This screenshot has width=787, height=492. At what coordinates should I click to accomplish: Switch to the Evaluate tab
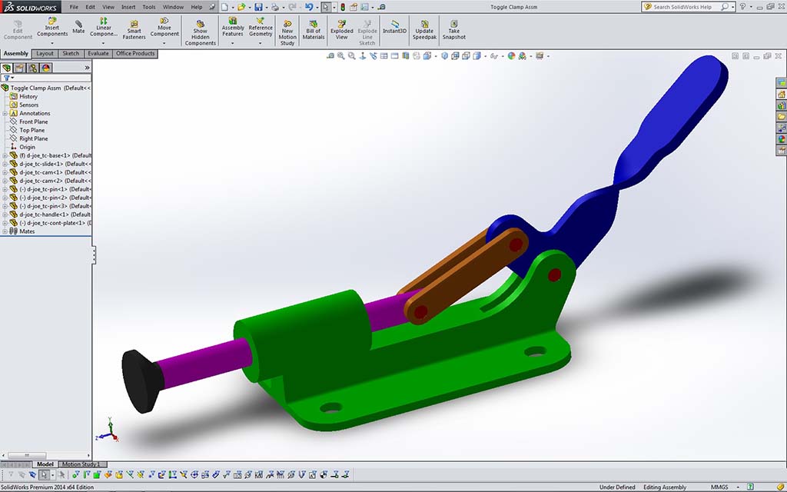coord(98,54)
